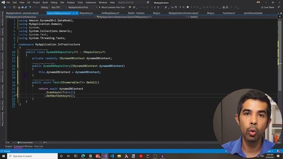283x159 pixels.
Task: Collapse the namespace MyApplication.Infrastructure block
Action: [x=19, y=44]
